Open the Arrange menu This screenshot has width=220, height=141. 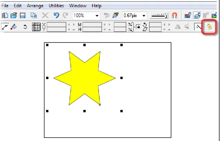(35, 6)
